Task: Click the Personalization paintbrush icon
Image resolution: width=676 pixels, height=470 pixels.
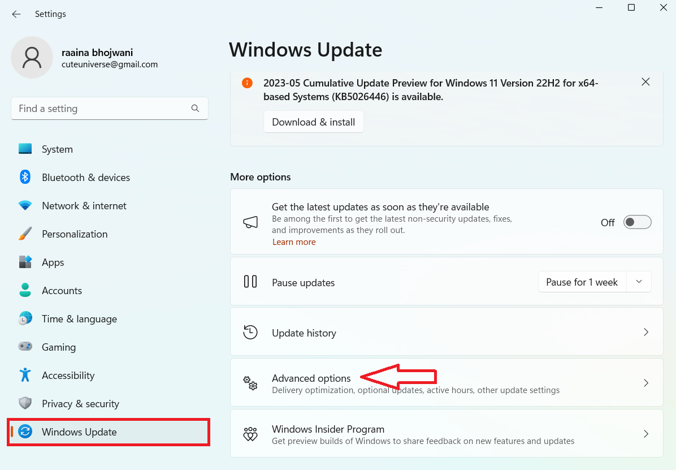Action: (x=25, y=234)
